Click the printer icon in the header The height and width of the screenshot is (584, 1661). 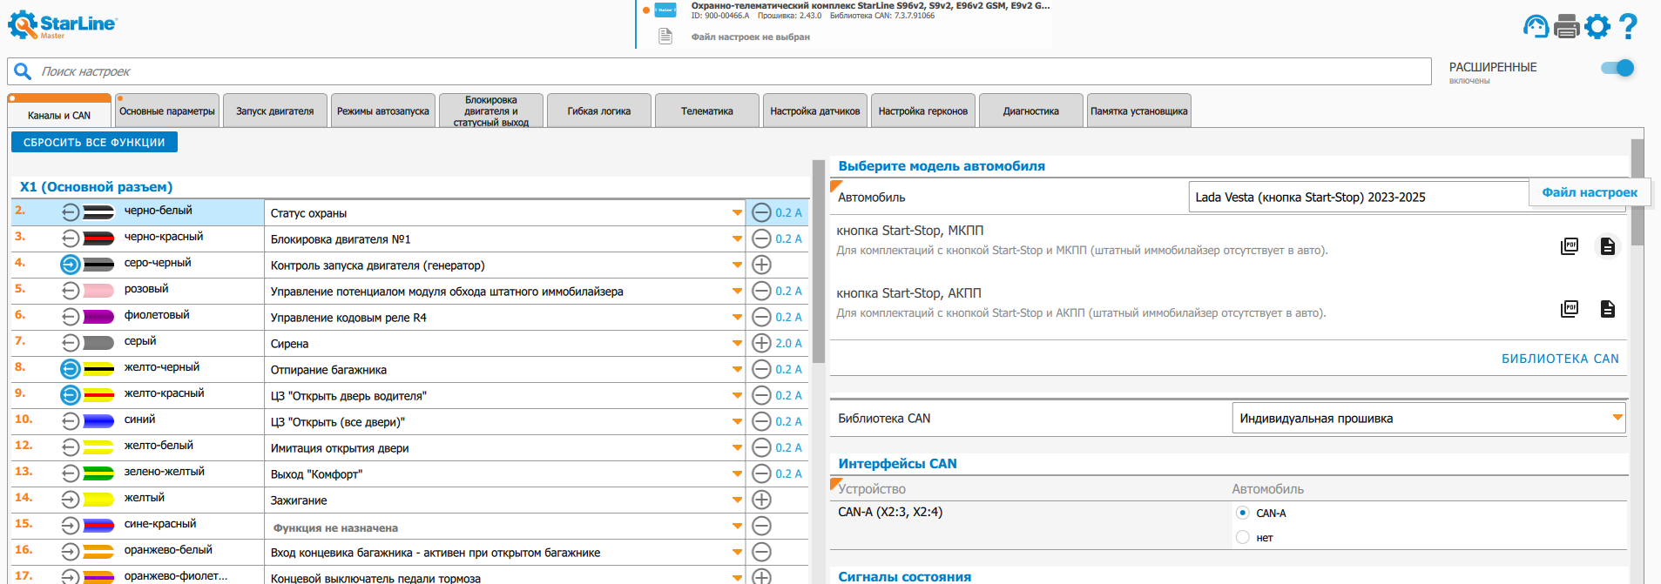point(1566,26)
